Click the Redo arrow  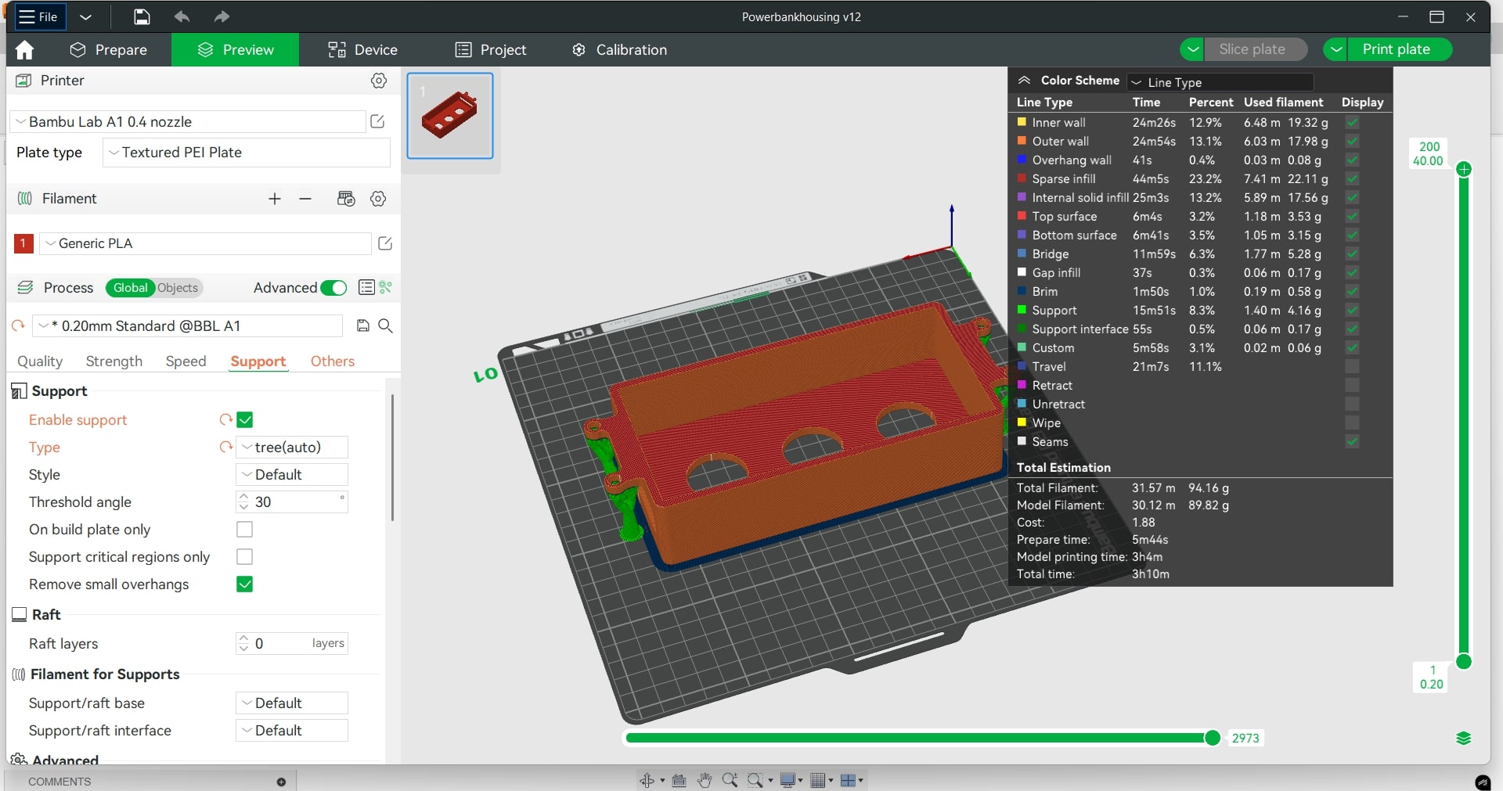click(x=222, y=16)
